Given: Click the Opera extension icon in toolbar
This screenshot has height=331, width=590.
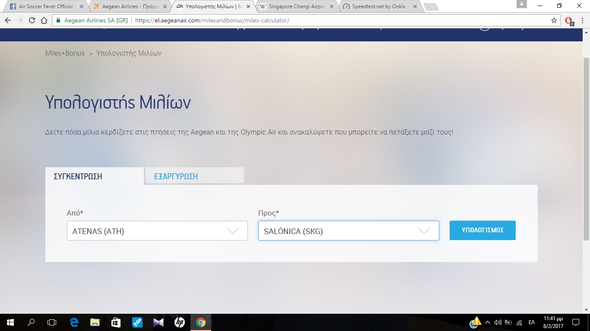Looking at the screenshot, I should [570, 21].
